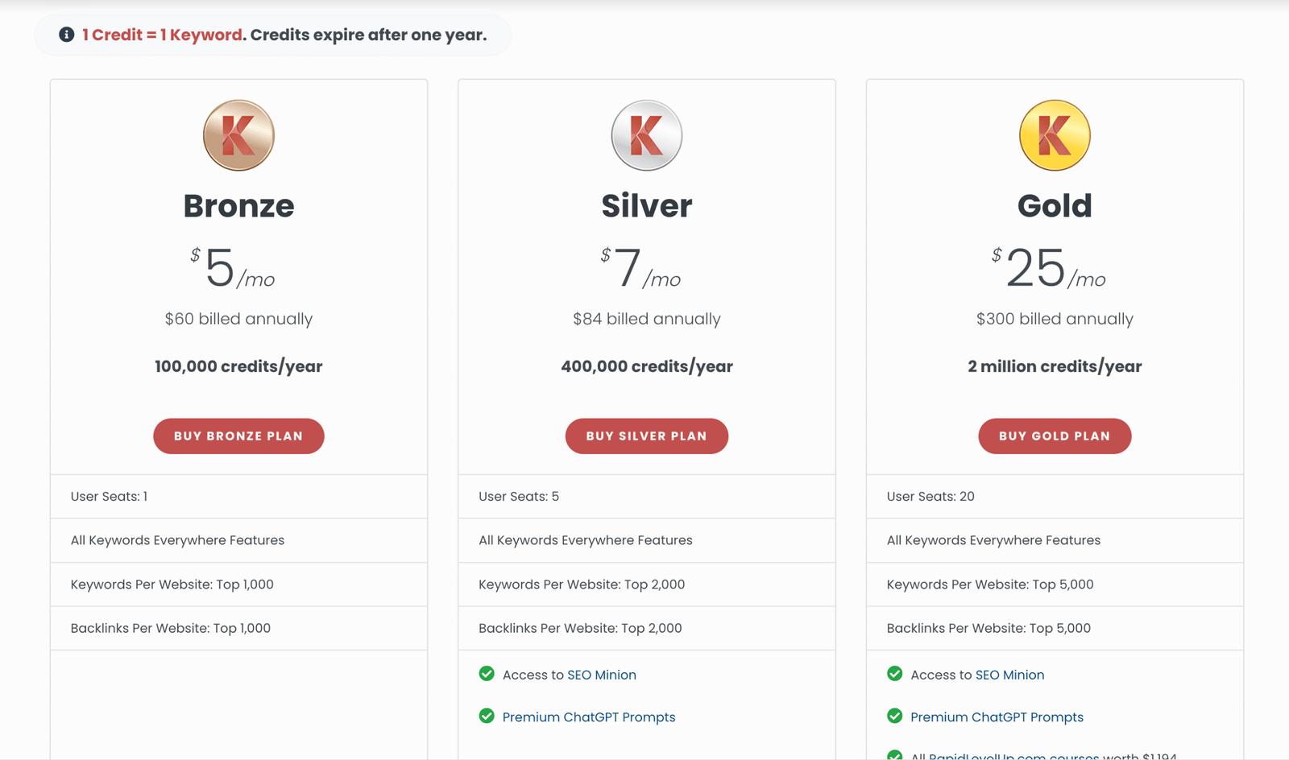Open Premium ChatGPT Prompts link under Gold
Image resolution: width=1289 pixels, height=760 pixels.
(997, 717)
